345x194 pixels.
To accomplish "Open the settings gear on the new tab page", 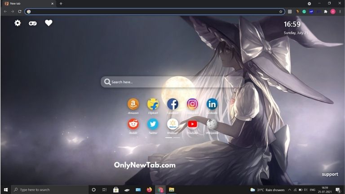I will click(18, 23).
